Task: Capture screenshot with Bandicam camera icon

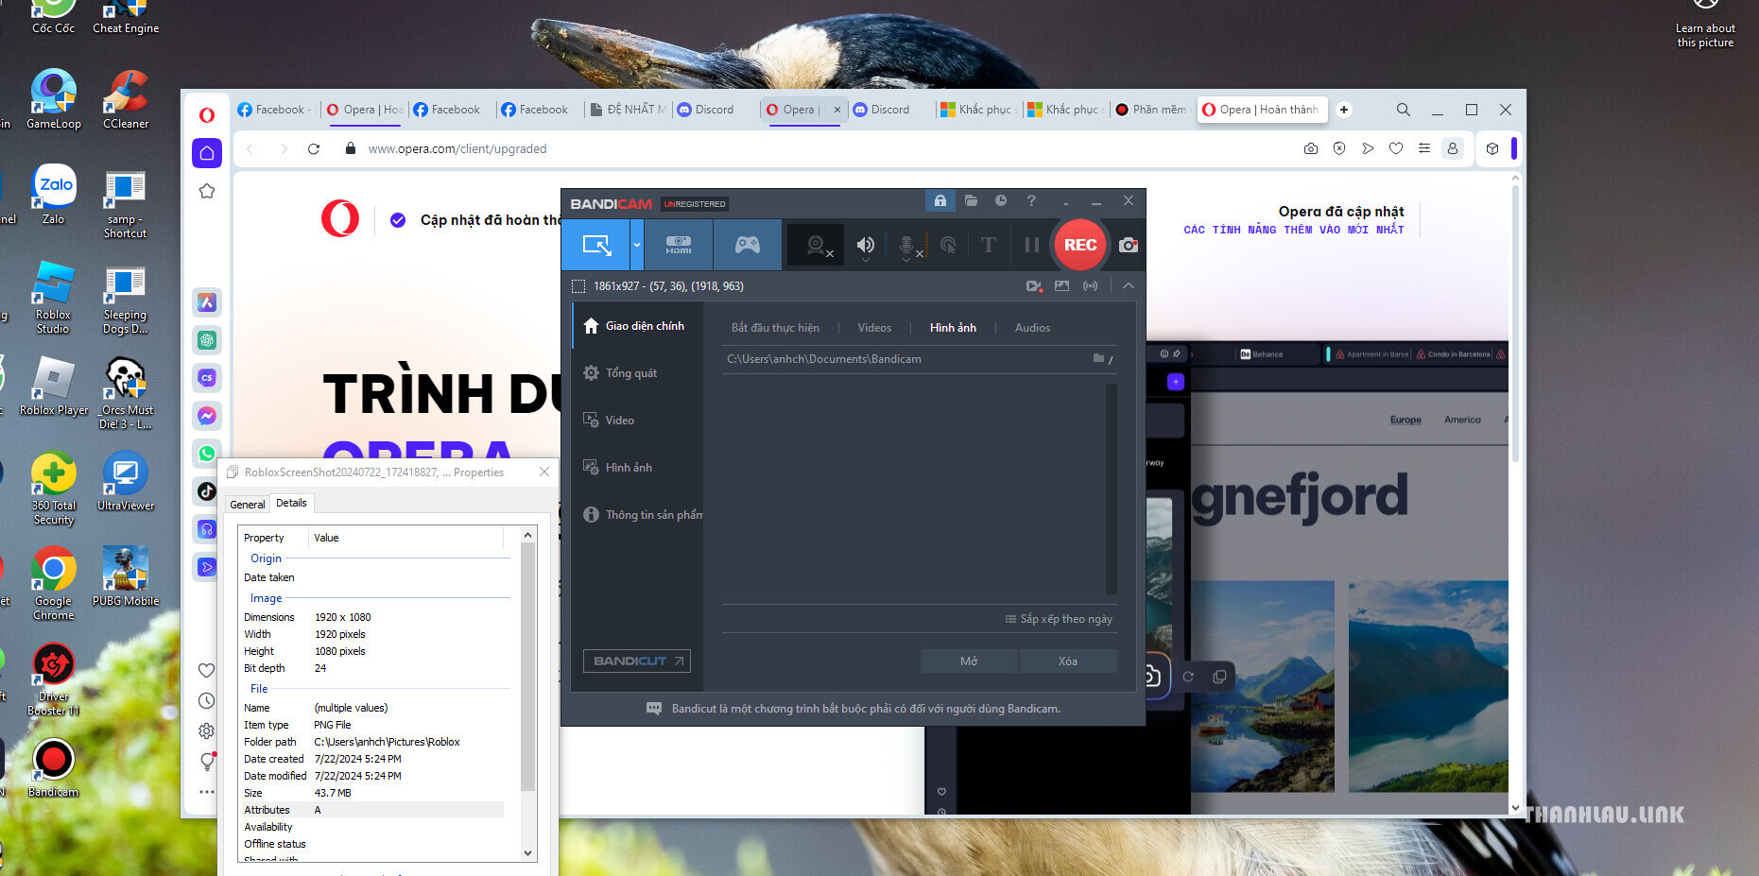Action: tap(1129, 245)
